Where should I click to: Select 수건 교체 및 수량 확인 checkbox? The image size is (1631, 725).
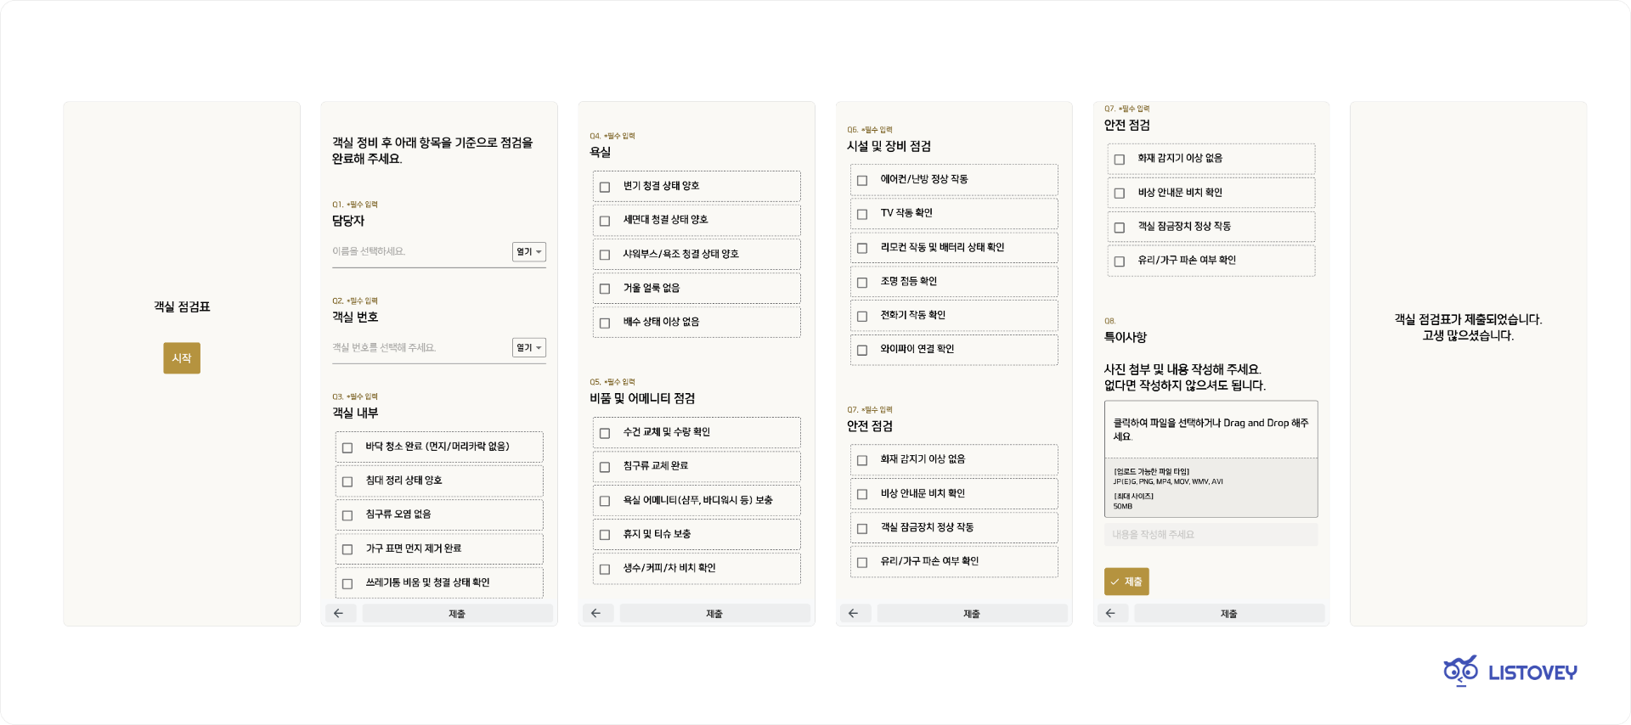pyautogui.click(x=605, y=433)
